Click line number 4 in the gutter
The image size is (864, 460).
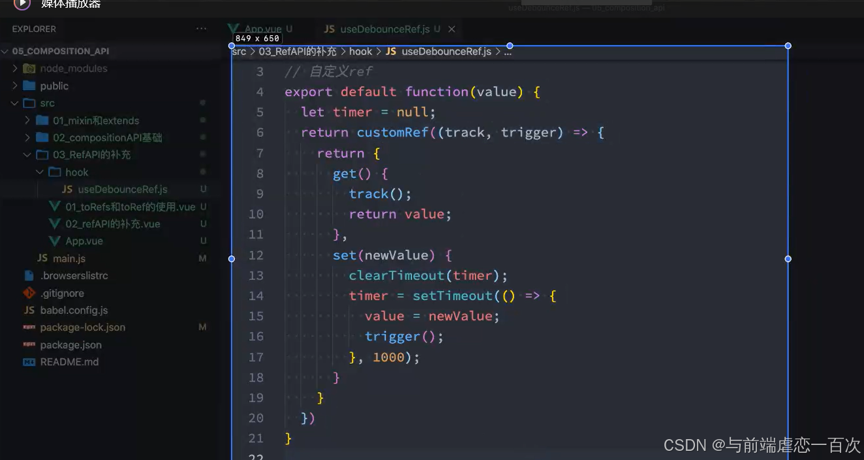pyautogui.click(x=260, y=92)
